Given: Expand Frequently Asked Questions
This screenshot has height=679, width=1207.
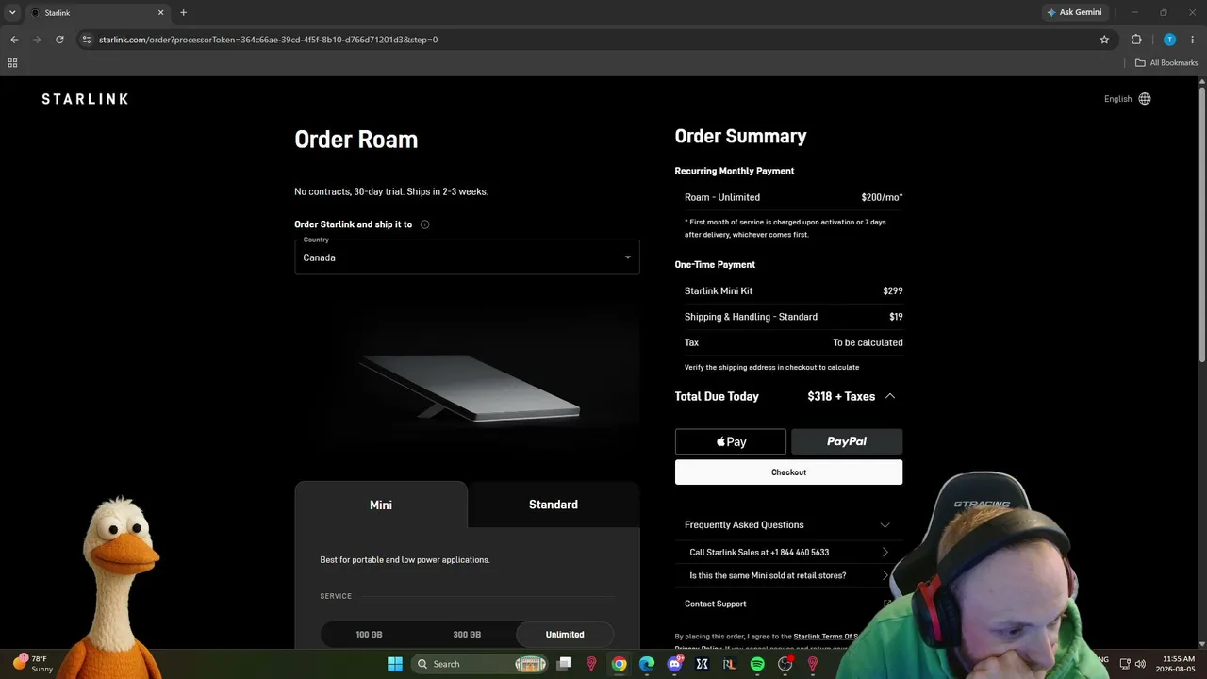Looking at the screenshot, I should pyautogui.click(x=788, y=524).
